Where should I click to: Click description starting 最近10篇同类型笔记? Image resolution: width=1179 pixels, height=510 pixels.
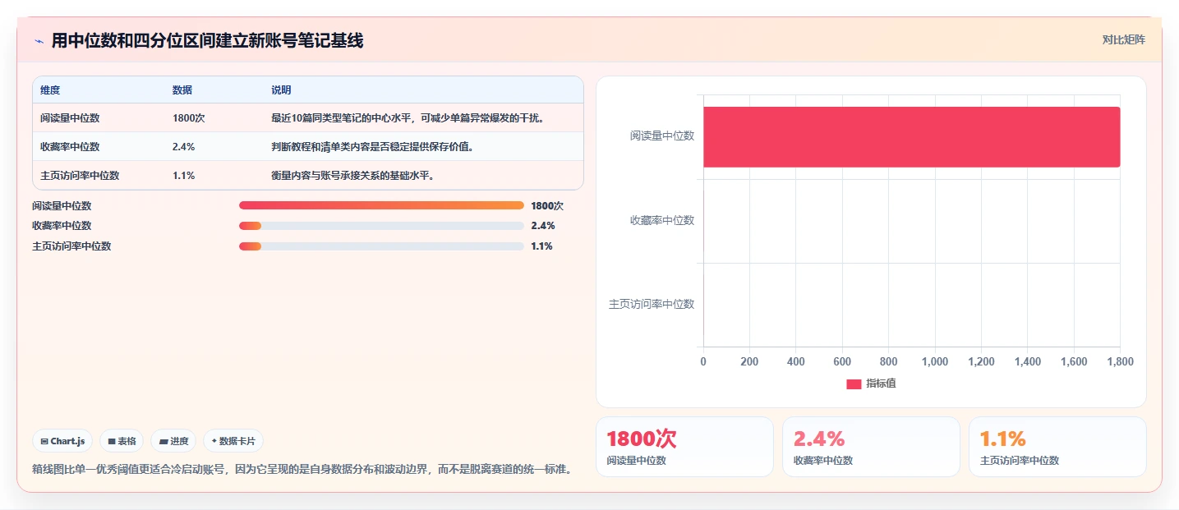(x=409, y=118)
